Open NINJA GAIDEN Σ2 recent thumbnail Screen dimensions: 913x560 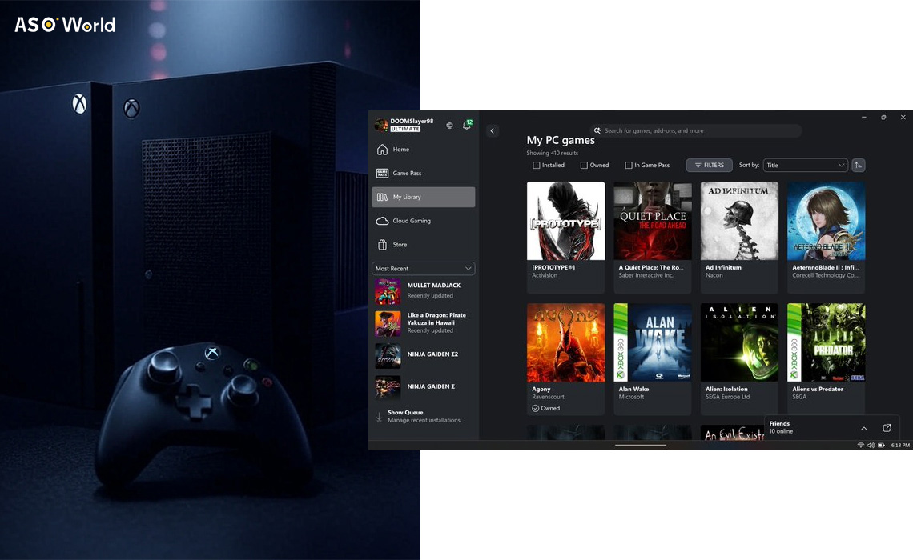point(388,355)
